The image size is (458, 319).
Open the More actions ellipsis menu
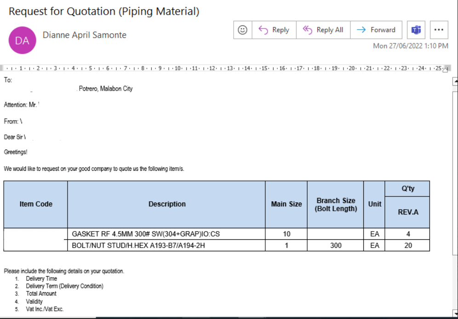pos(439,30)
